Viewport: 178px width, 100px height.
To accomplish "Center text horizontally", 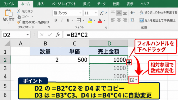I will click(119, 20).
